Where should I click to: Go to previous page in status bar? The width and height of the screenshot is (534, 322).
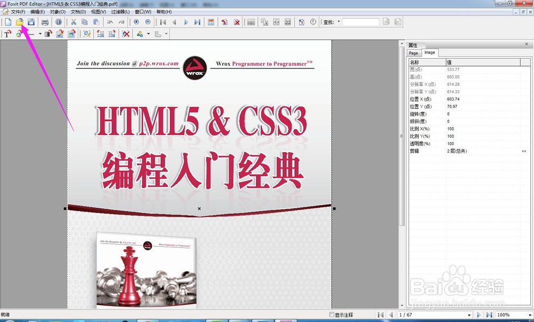pyautogui.click(x=391, y=315)
